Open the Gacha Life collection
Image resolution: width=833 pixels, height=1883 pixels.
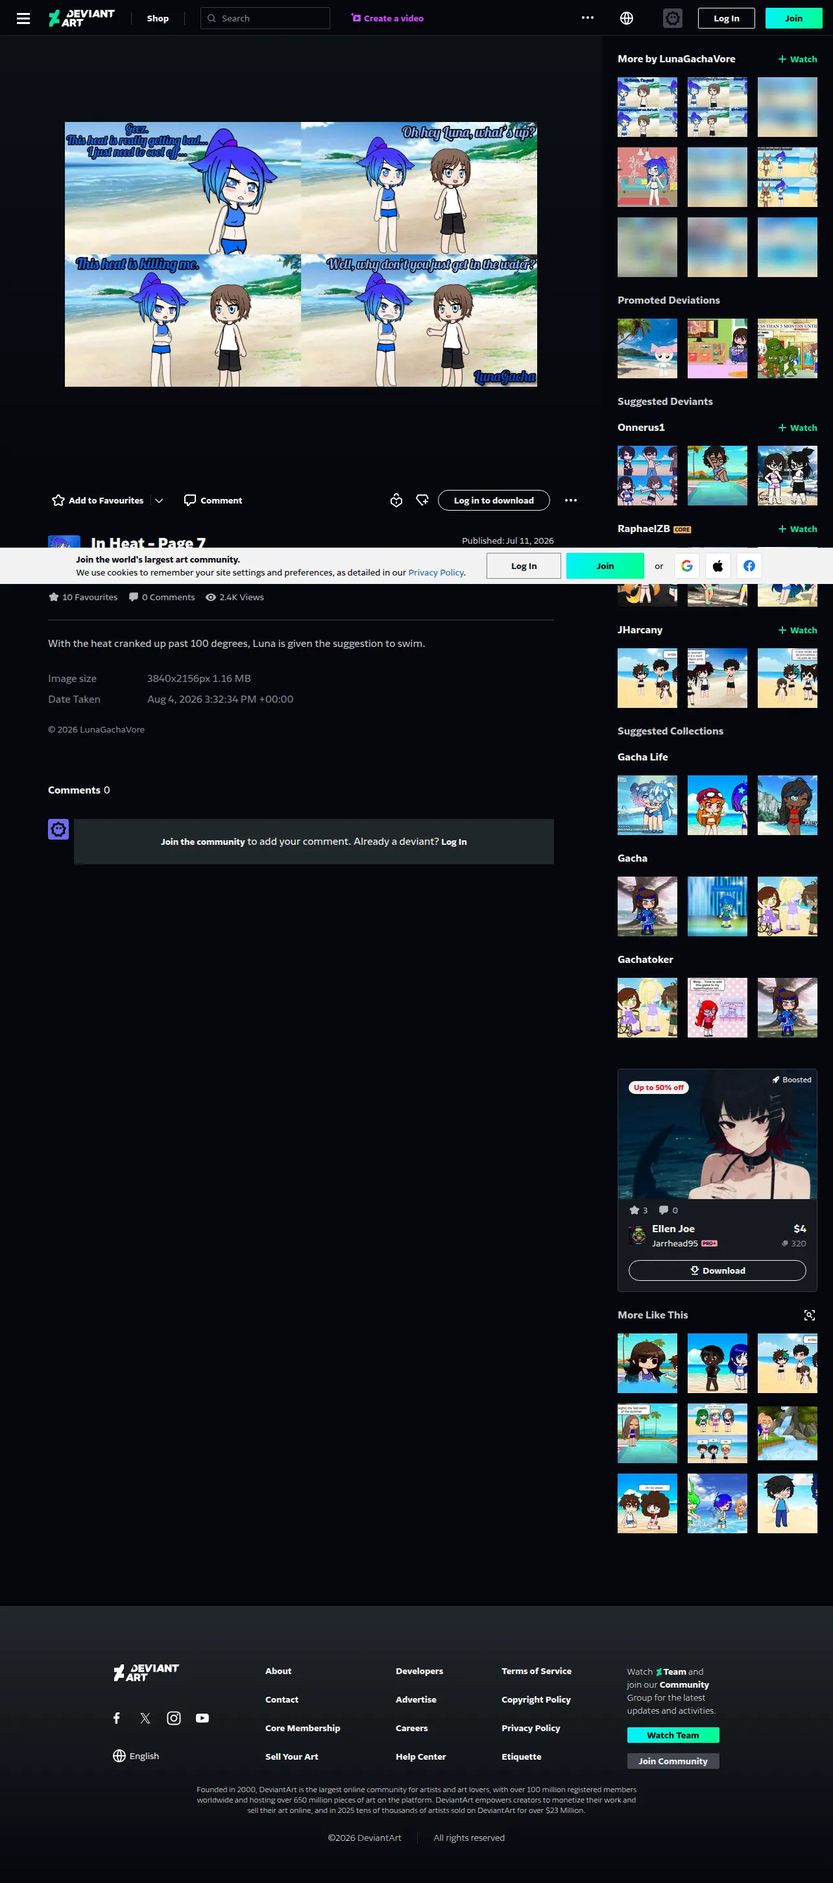[x=642, y=757]
